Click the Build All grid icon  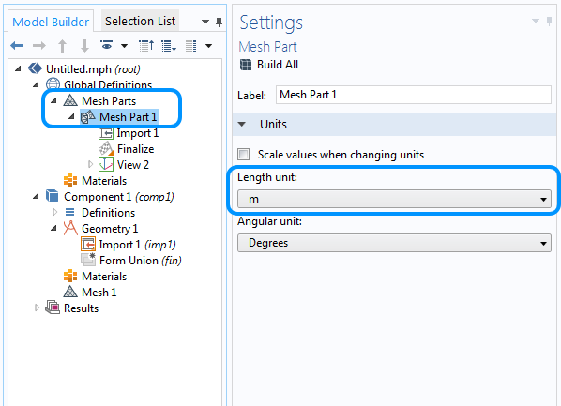(x=246, y=65)
